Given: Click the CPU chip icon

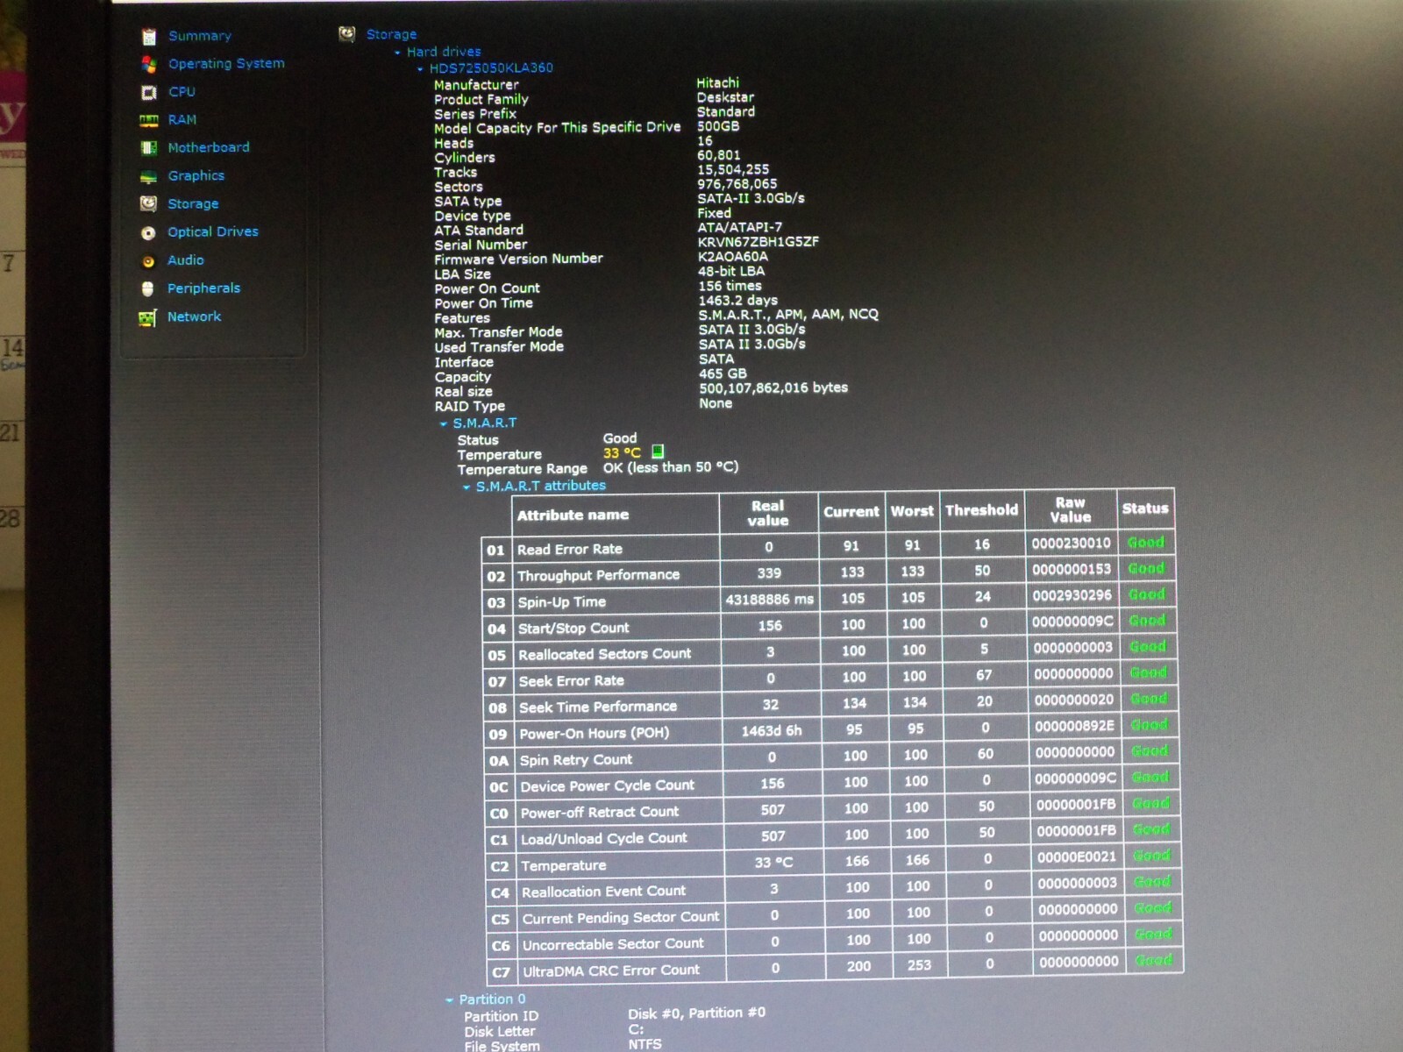Looking at the screenshot, I should pos(149,92).
